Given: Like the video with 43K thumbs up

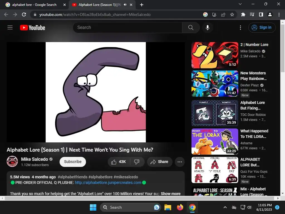Looking at the screenshot, I should click(x=119, y=162).
